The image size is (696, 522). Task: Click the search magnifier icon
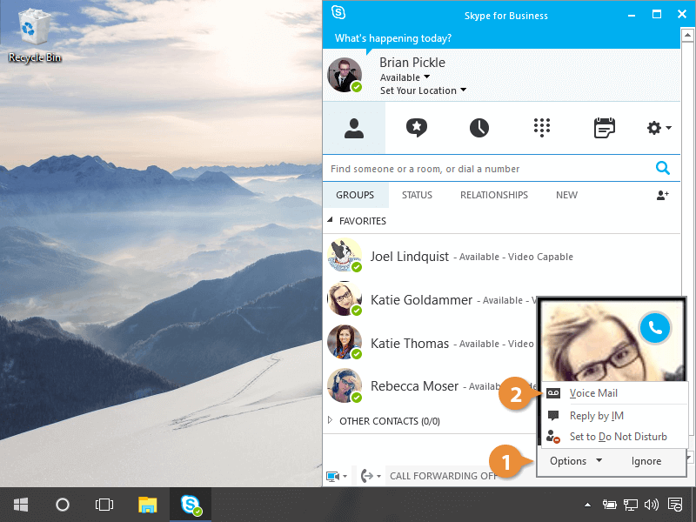(663, 169)
